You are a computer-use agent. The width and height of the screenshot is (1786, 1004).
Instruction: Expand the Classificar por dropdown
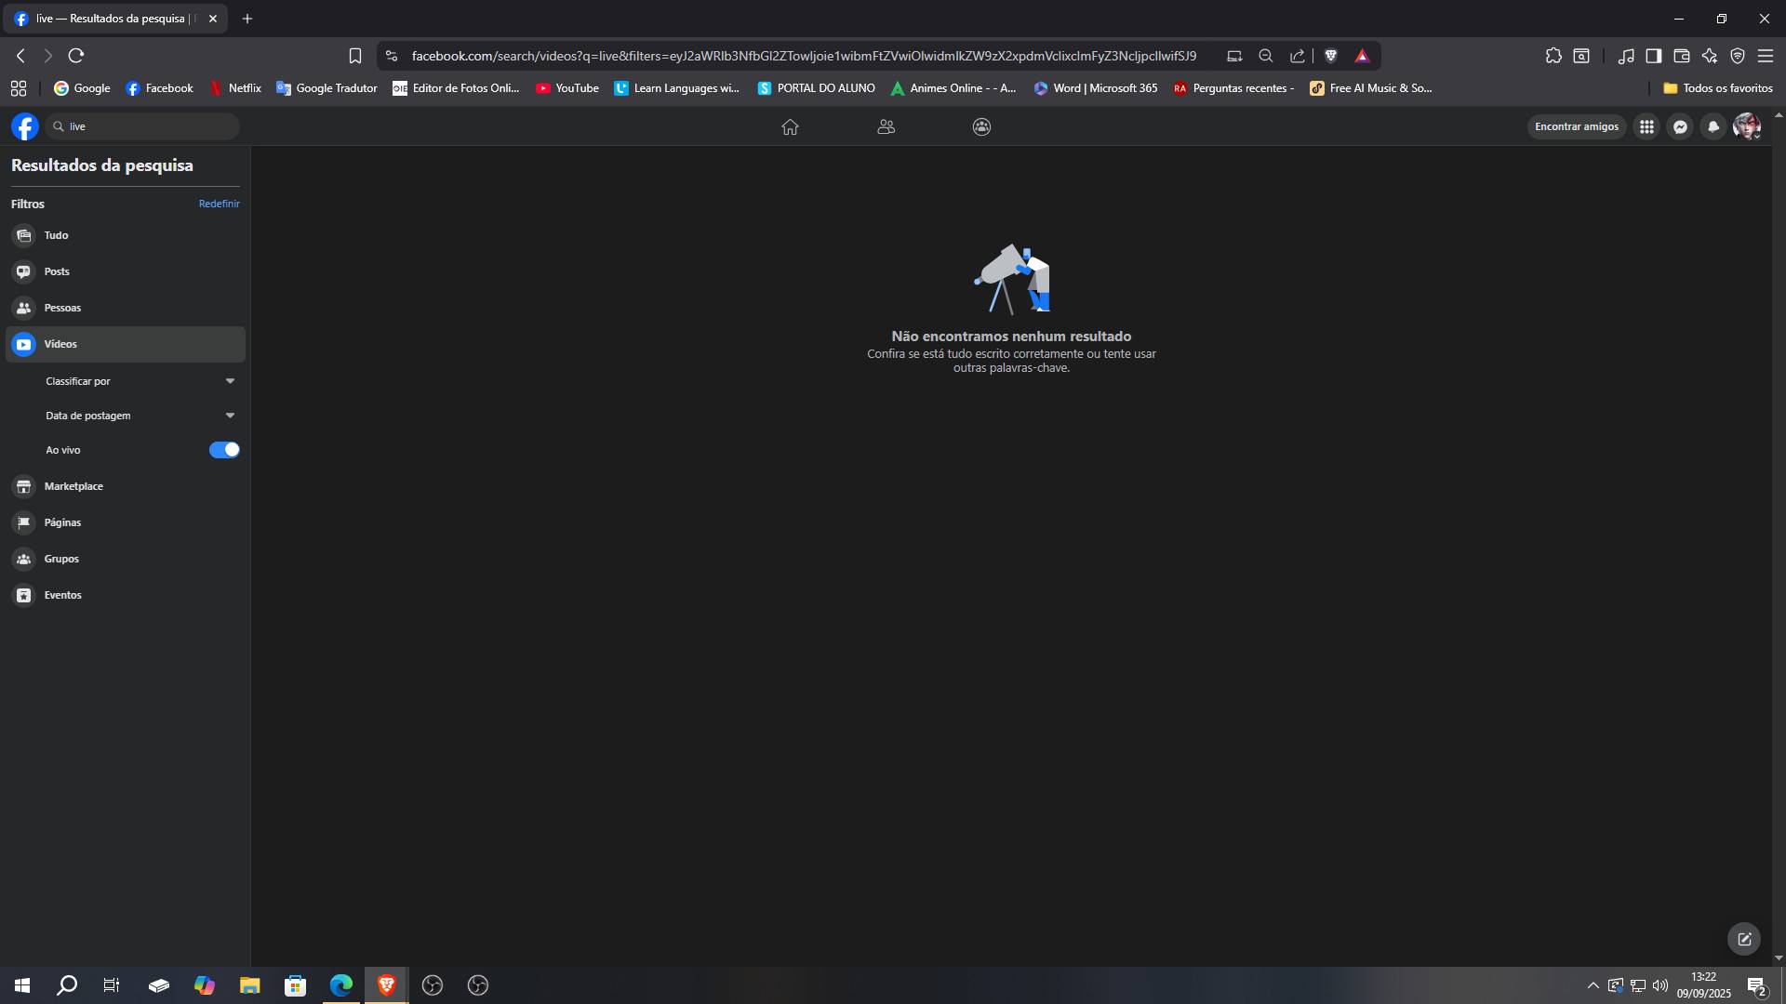140,381
